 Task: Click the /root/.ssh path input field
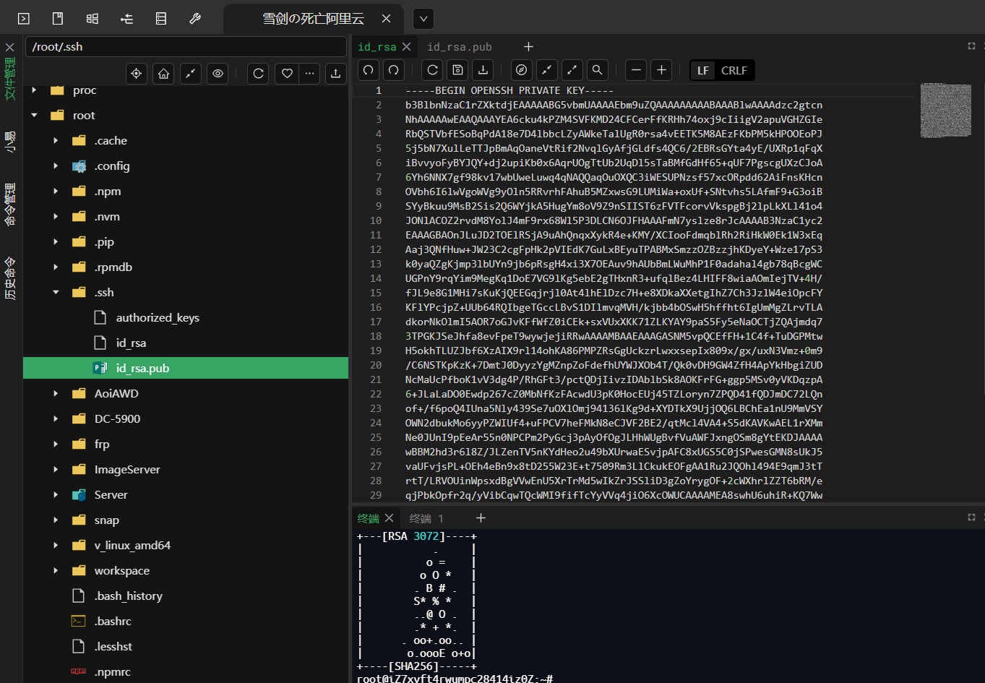point(186,47)
